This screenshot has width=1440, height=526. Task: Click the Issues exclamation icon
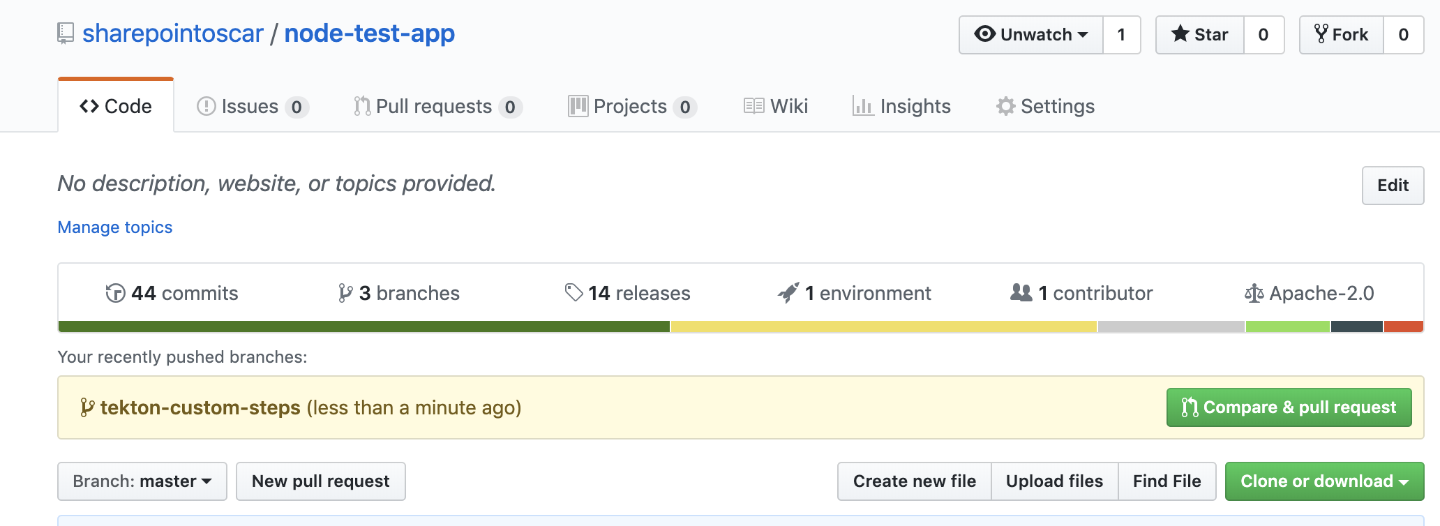[207, 106]
